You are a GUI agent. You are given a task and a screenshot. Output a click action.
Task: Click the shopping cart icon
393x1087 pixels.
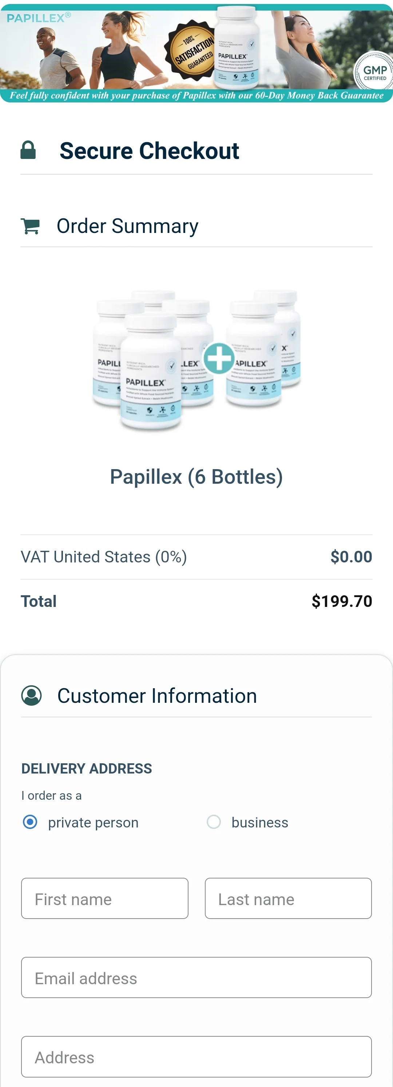click(30, 226)
